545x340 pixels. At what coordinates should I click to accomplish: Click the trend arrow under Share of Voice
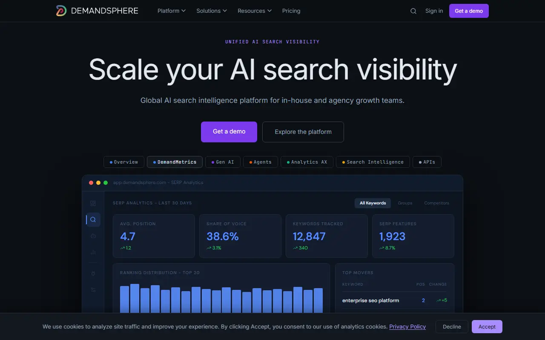(209, 248)
